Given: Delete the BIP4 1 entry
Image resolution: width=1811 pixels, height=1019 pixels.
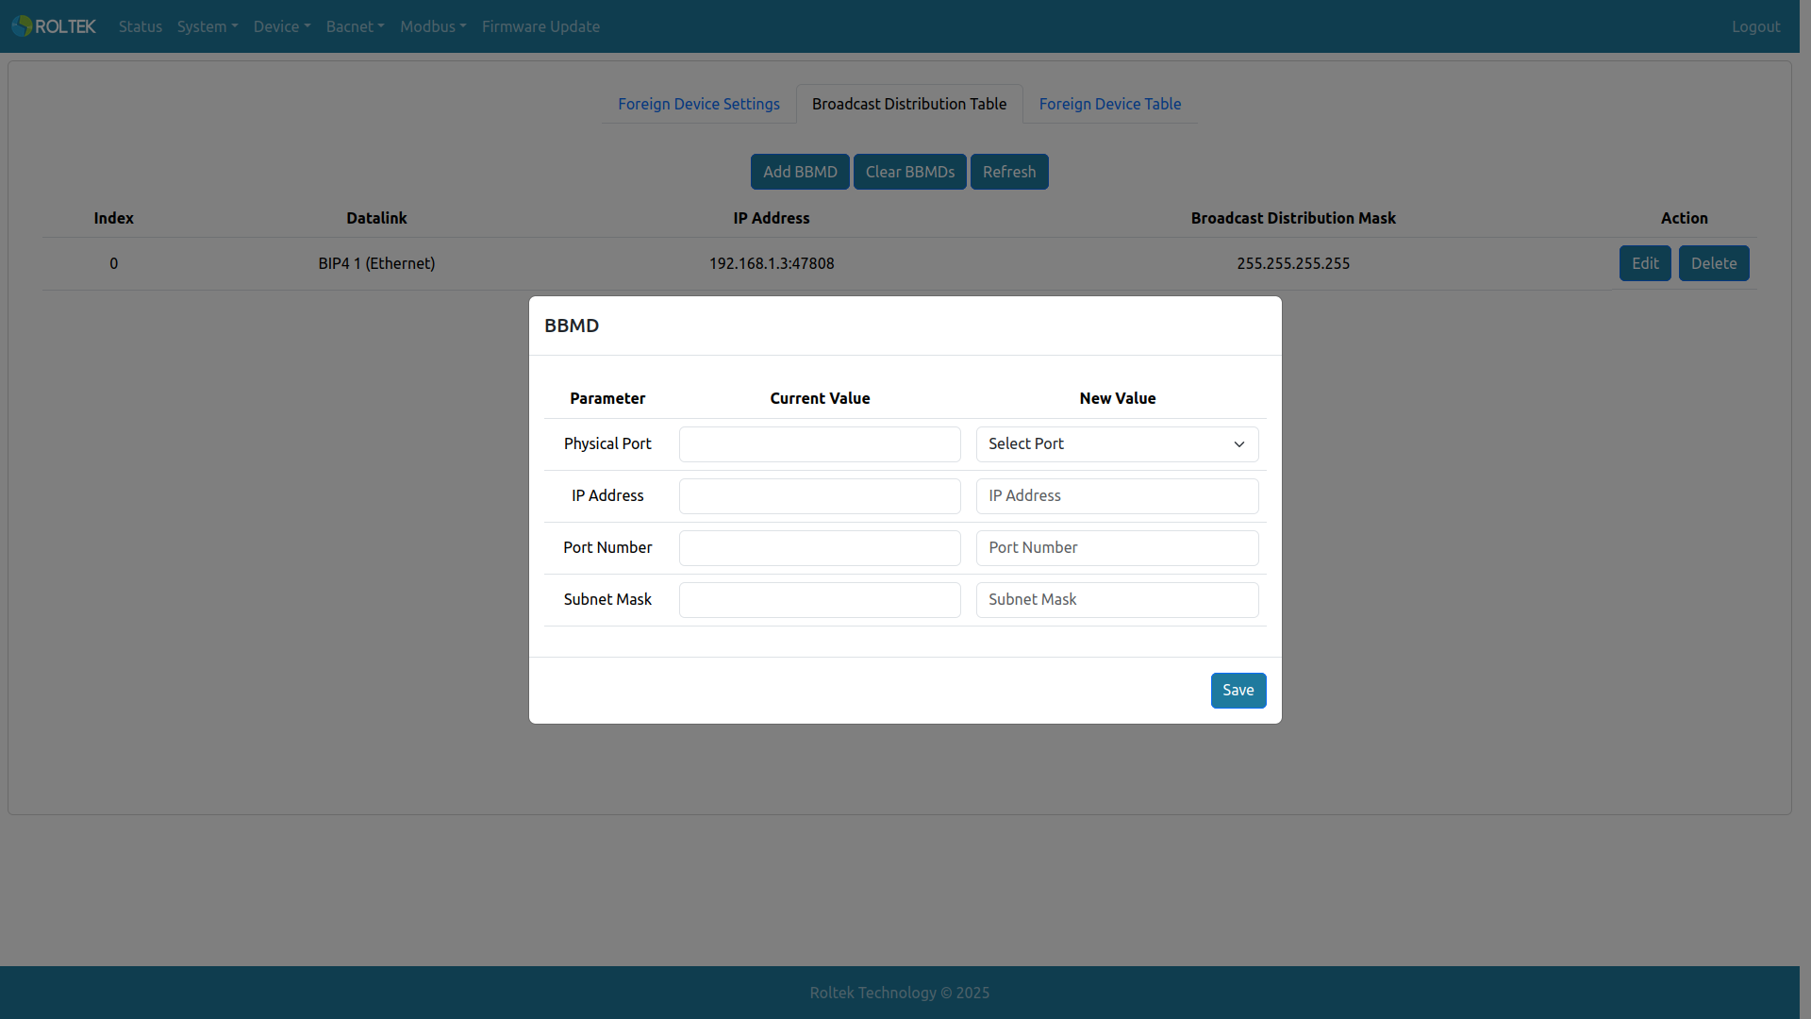Looking at the screenshot, I should [1714, 263].
